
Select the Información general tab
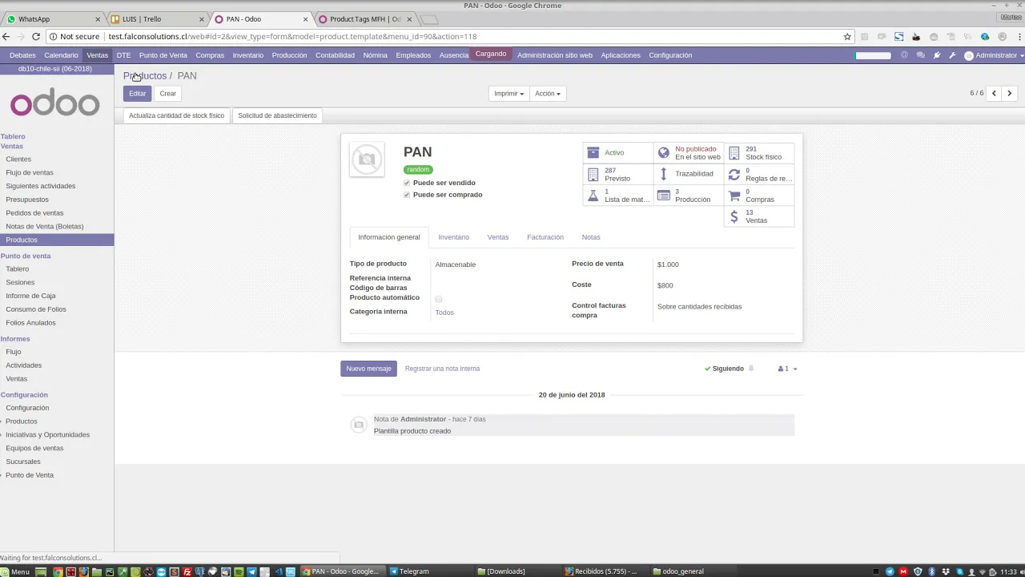pos(389,237)
